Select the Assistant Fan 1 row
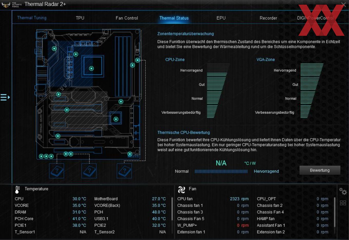 [293, 225]
